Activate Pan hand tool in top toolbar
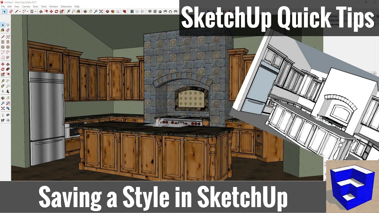 pos(91,12)
